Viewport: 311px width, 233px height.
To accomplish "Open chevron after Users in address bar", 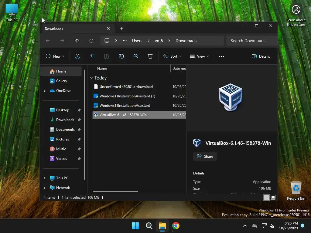I will [149, 41].
